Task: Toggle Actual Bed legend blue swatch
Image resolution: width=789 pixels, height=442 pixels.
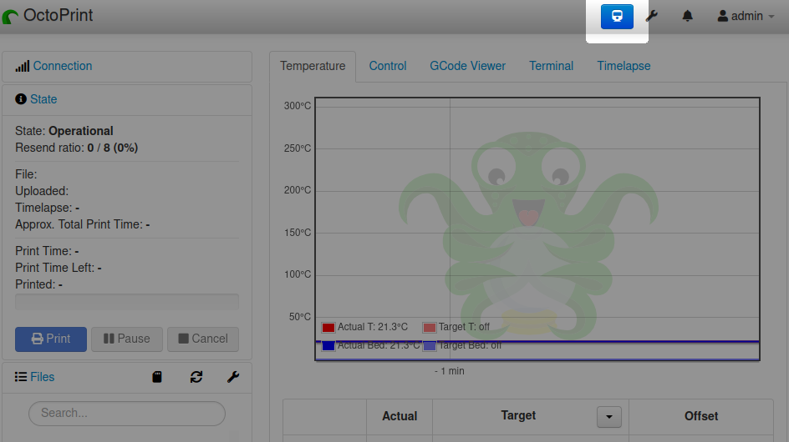Action: [328, 345]
